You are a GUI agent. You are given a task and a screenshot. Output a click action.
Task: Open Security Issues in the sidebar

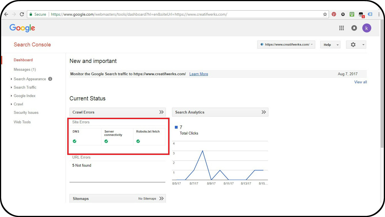[x=26, y=112]
